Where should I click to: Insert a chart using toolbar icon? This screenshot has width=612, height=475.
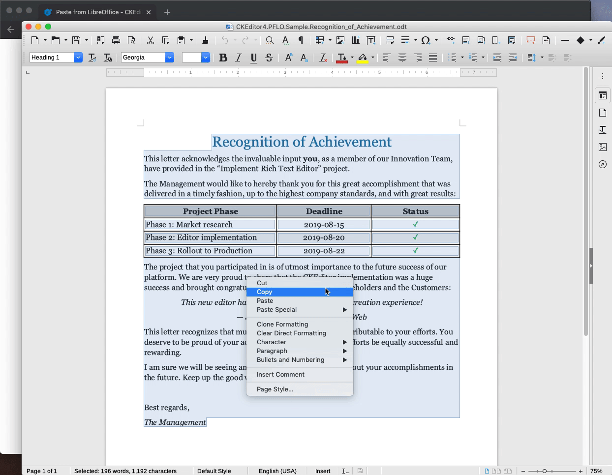(356, 40)
